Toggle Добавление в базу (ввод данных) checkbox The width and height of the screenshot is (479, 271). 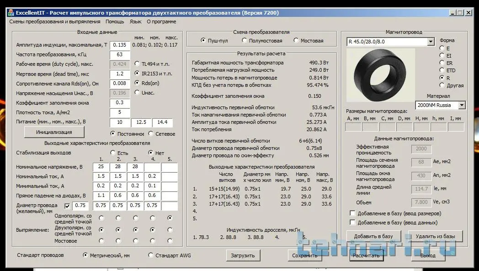352,223
